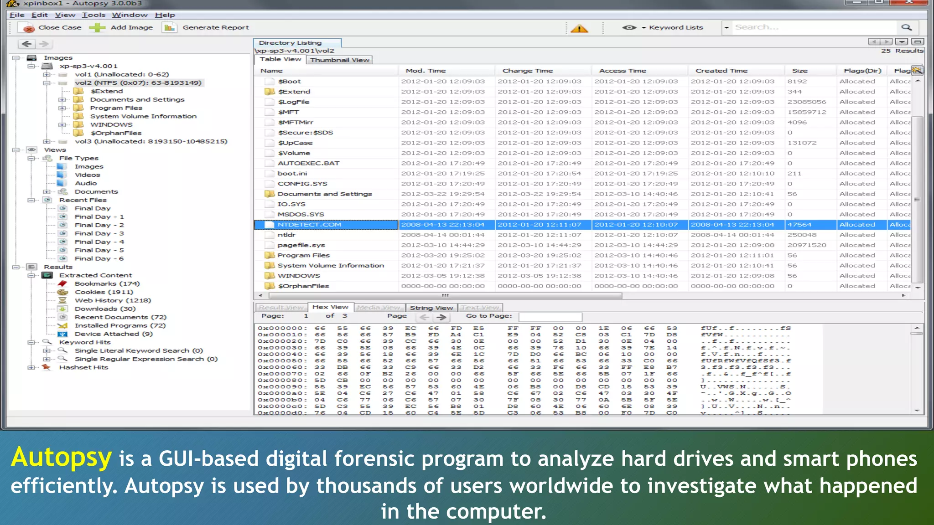Click the Recent Documents icon

[x=62, y=317]
